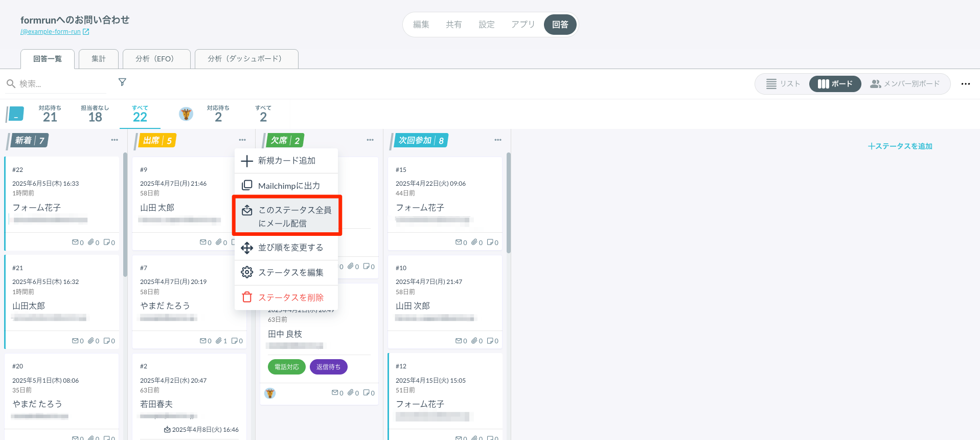Open card #10 山田 次郎
980x440 pixels.
pos(445,302)
